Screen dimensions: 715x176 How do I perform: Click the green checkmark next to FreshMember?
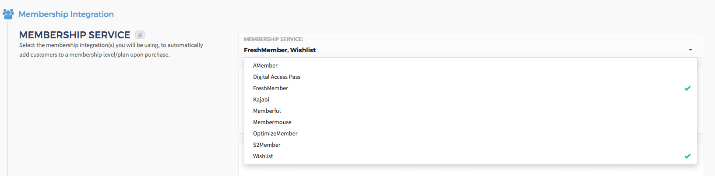tap(687, 88)
